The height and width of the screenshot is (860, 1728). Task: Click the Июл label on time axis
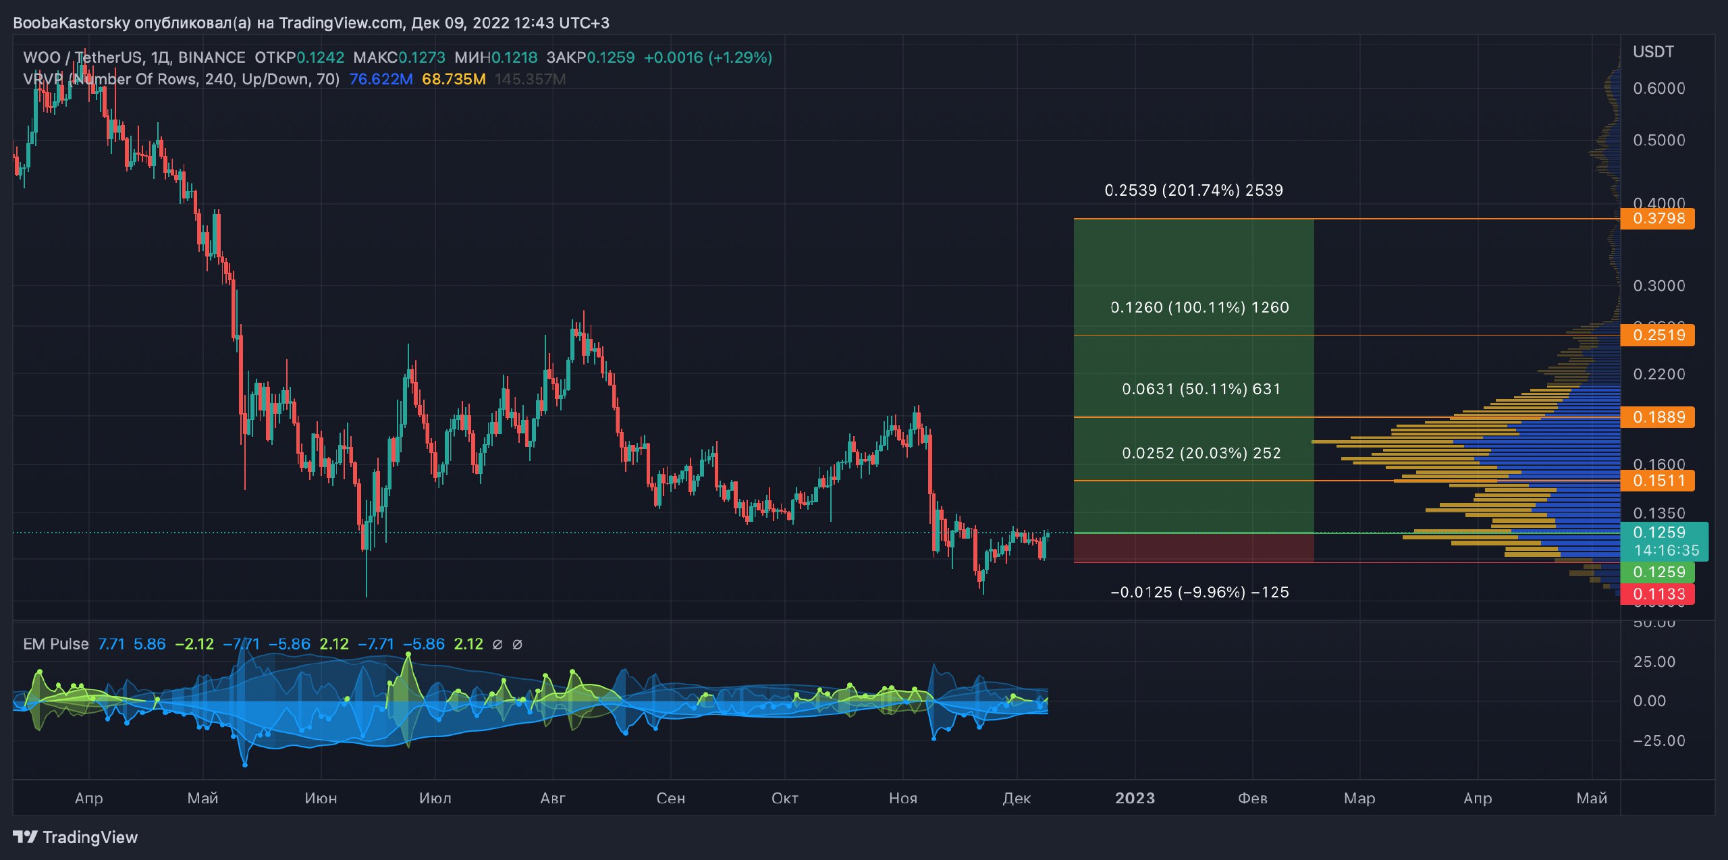tap(435, 798)
